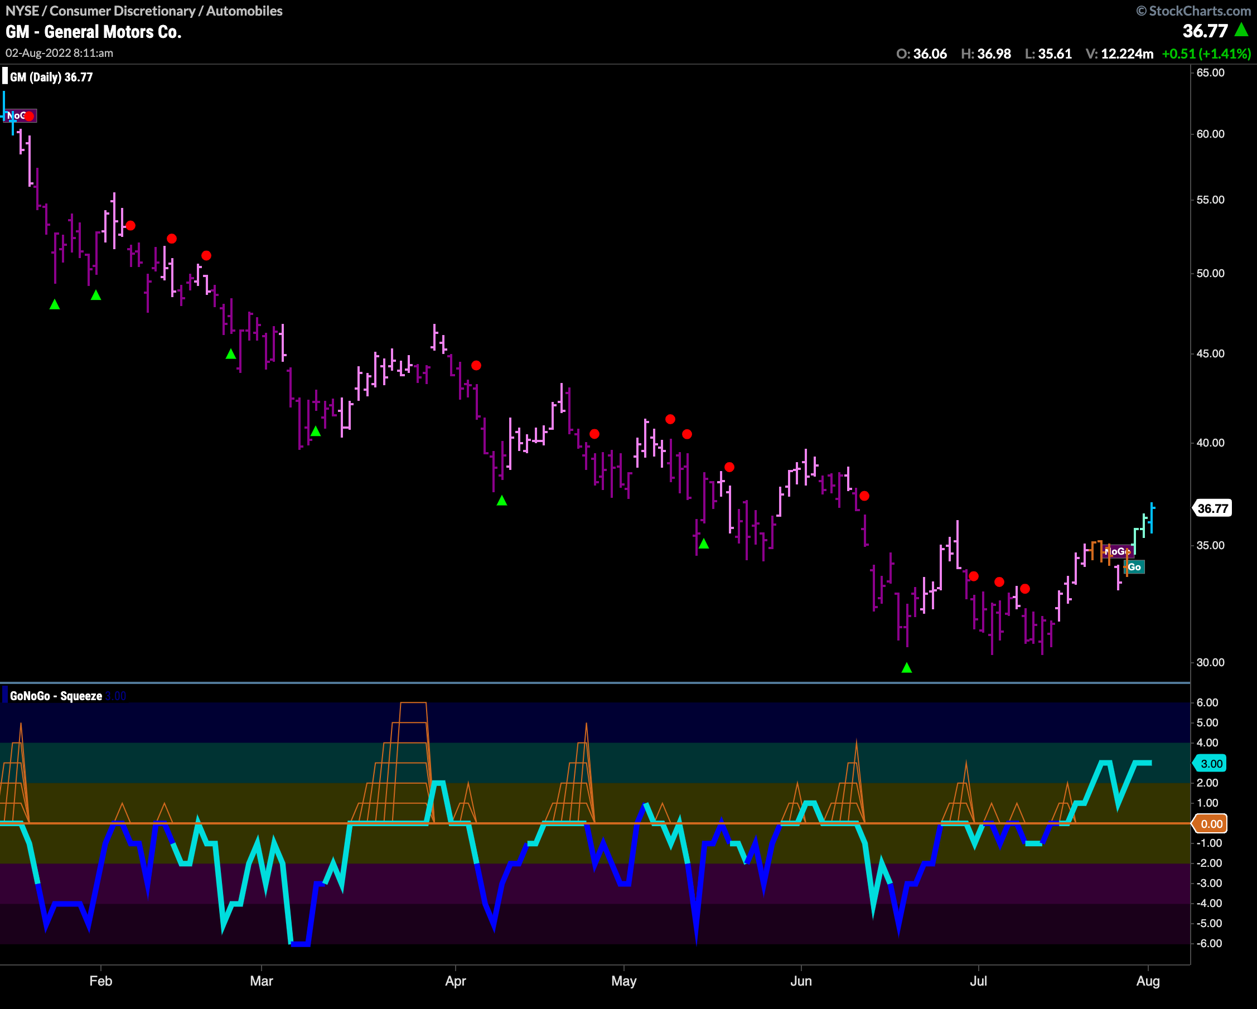The image size is (1257, 1009).
Task: Click the May label on the time axis
Action: (624, 981)
